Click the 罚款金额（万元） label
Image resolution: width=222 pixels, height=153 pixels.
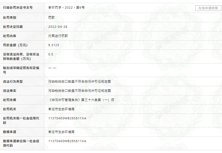[x=15, y=45]
